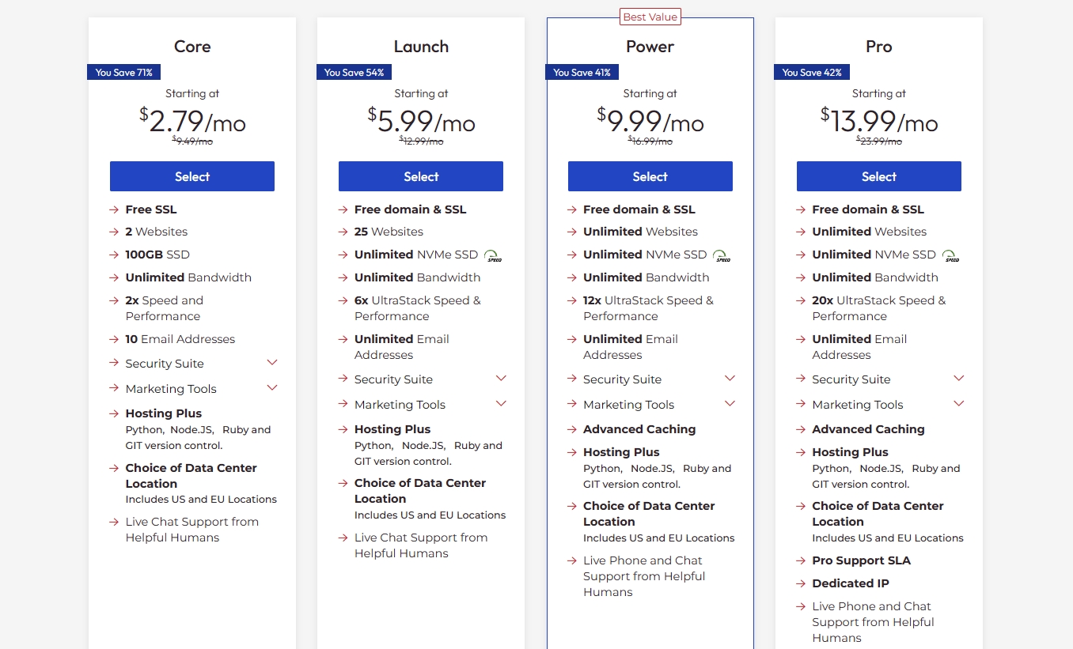Click the 25 Websites feature

click(389, 232)
